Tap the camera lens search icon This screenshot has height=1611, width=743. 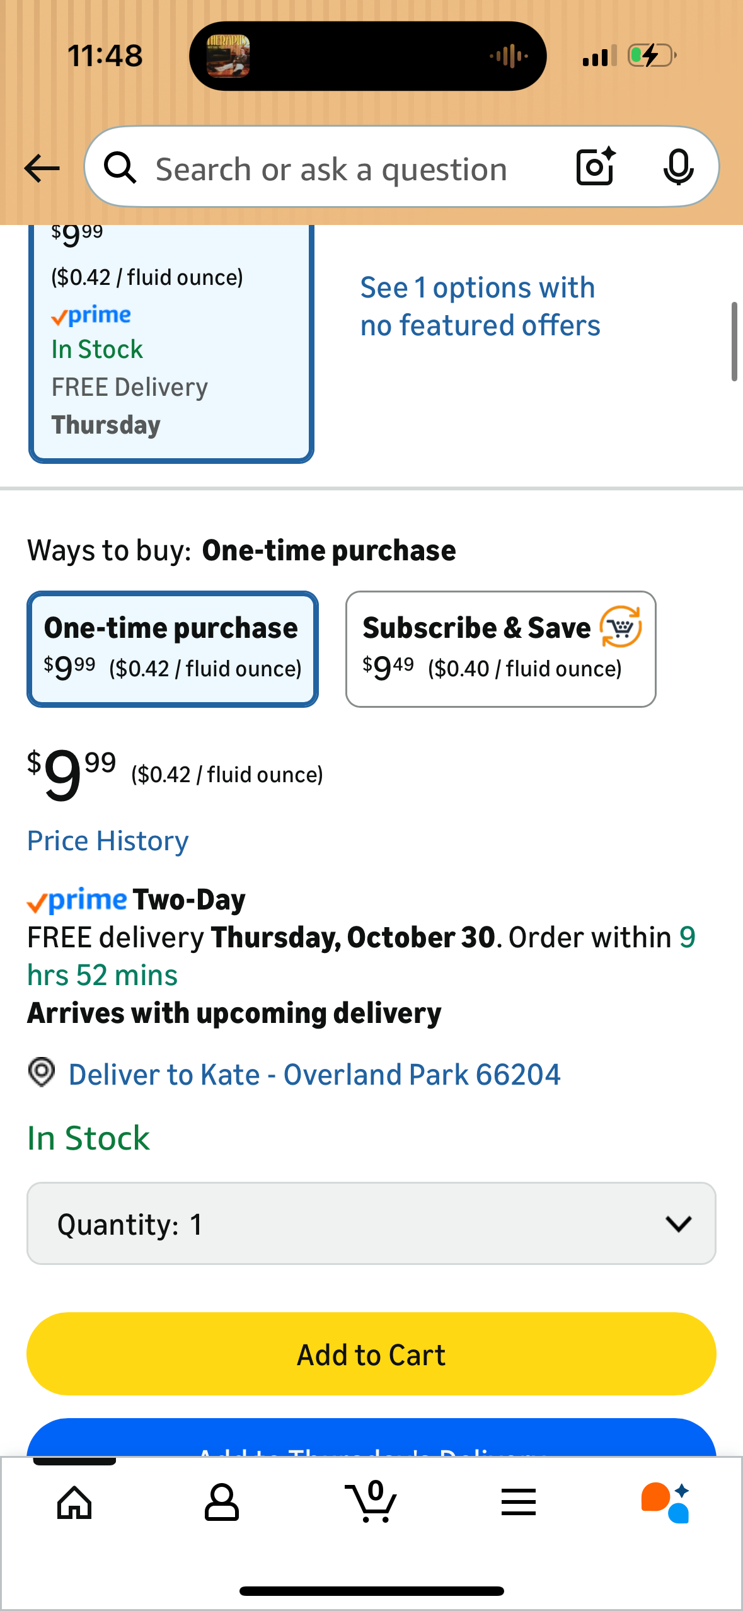[x=595, y=167]
